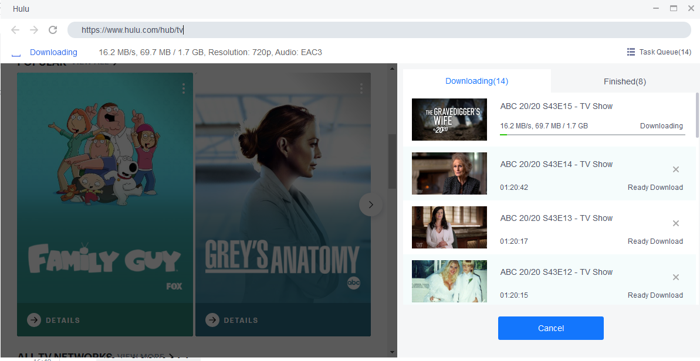Image resolution: width=700 pixels, height=361 pixels.
Task: Minimize the Hulu window
Action: [656, 8]
